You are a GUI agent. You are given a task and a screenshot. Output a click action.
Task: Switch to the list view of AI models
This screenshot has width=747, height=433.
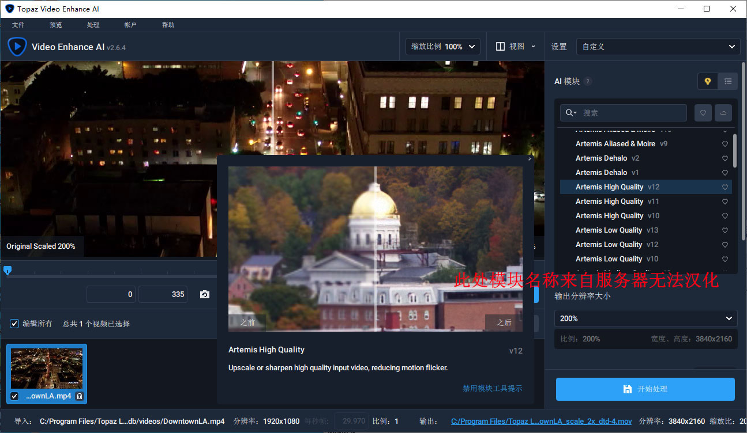click(727, 81)
